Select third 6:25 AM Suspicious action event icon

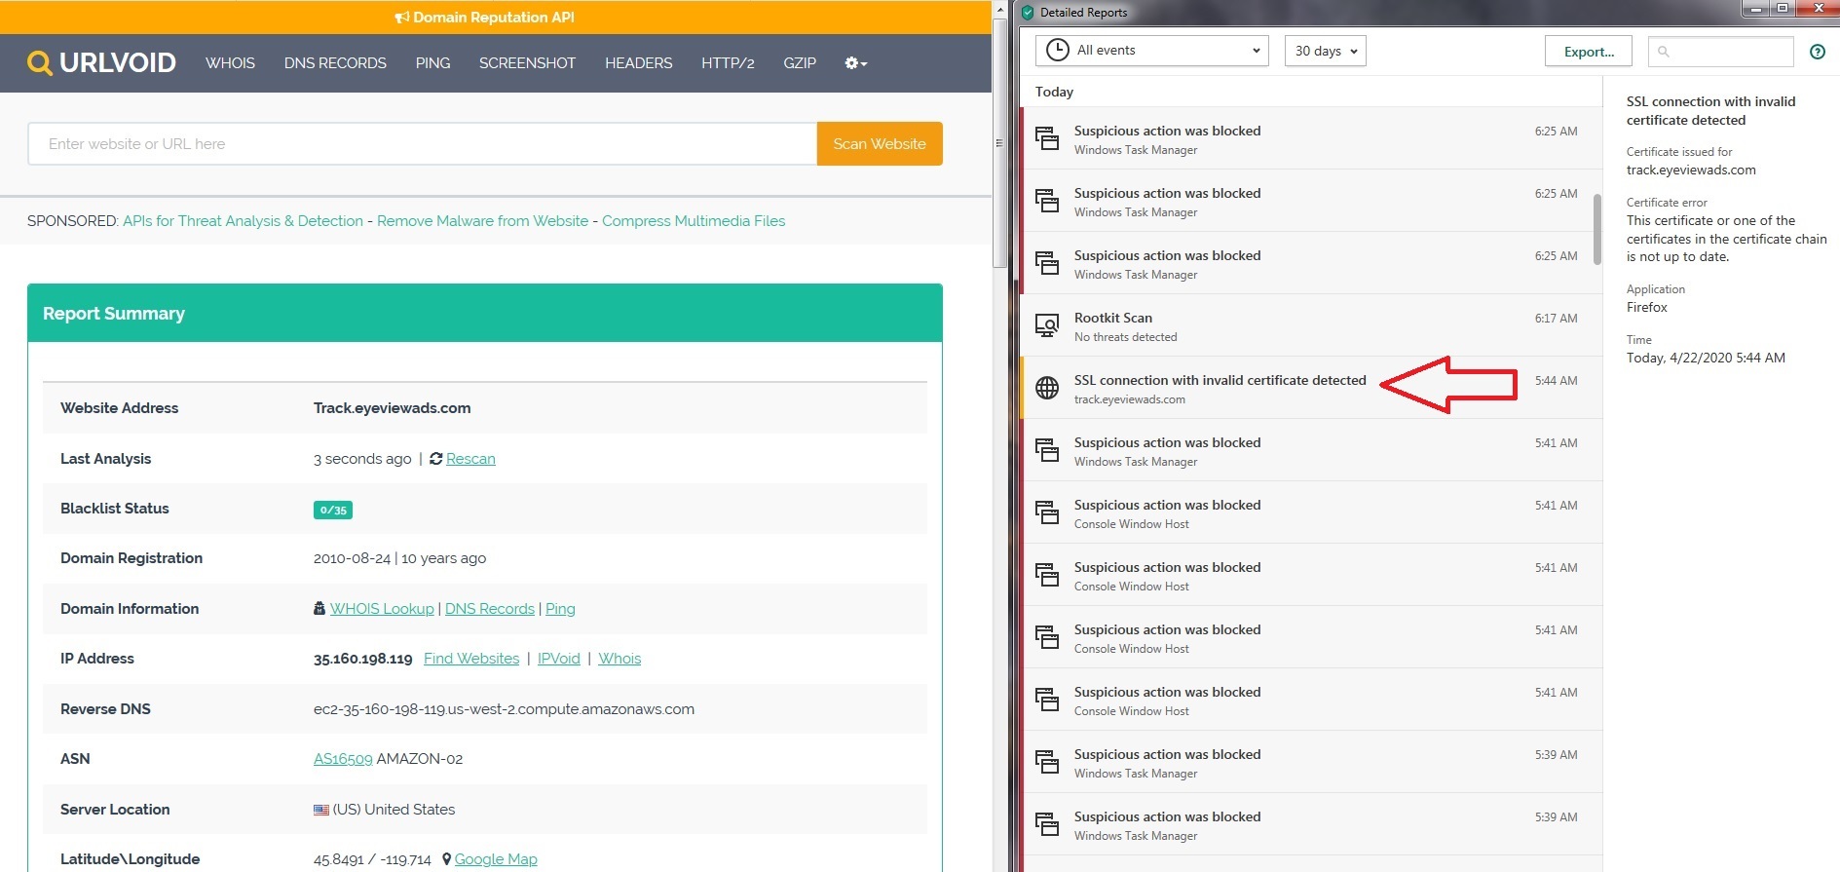pos(1047,263)
